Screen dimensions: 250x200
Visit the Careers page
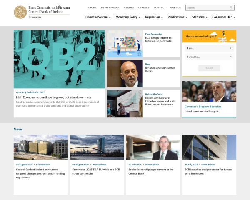[144, 7]
